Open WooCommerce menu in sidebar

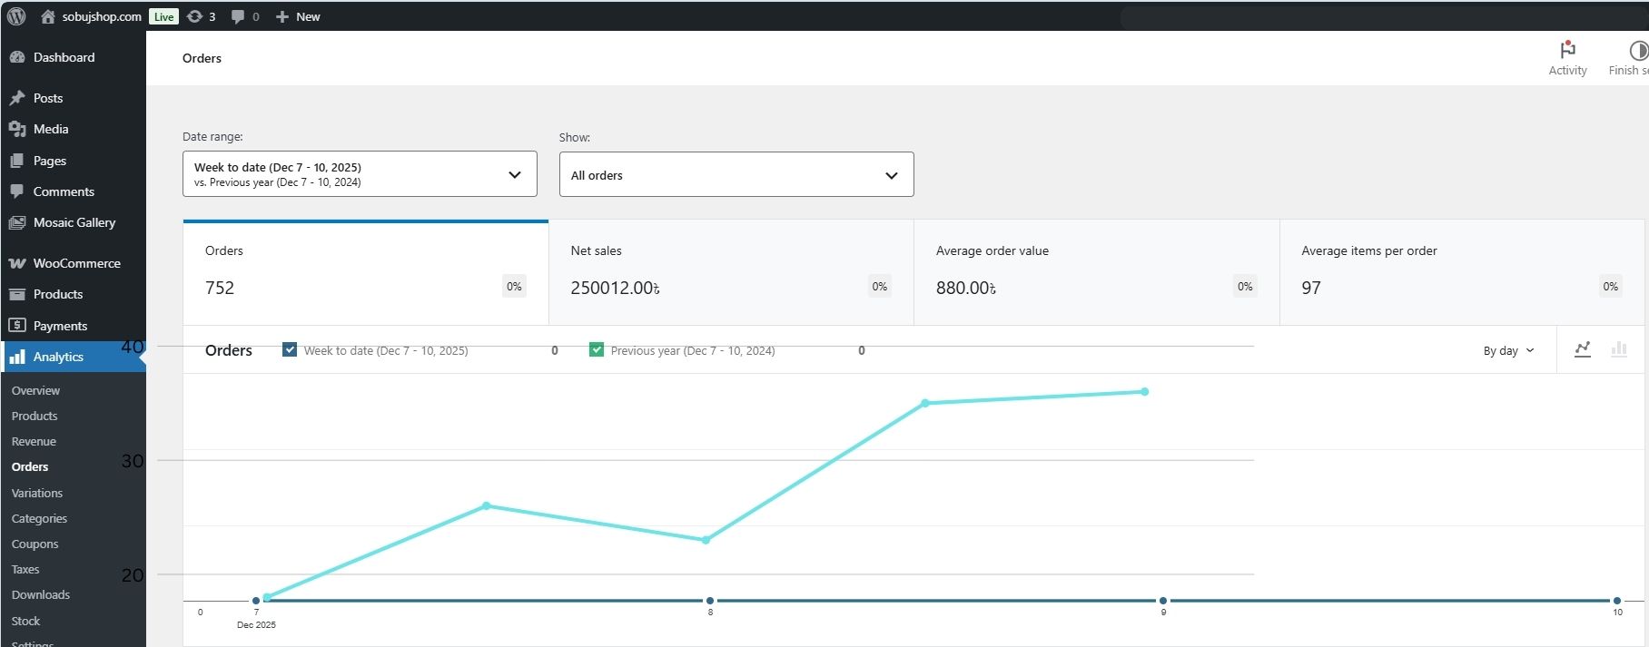click(76, 263)
